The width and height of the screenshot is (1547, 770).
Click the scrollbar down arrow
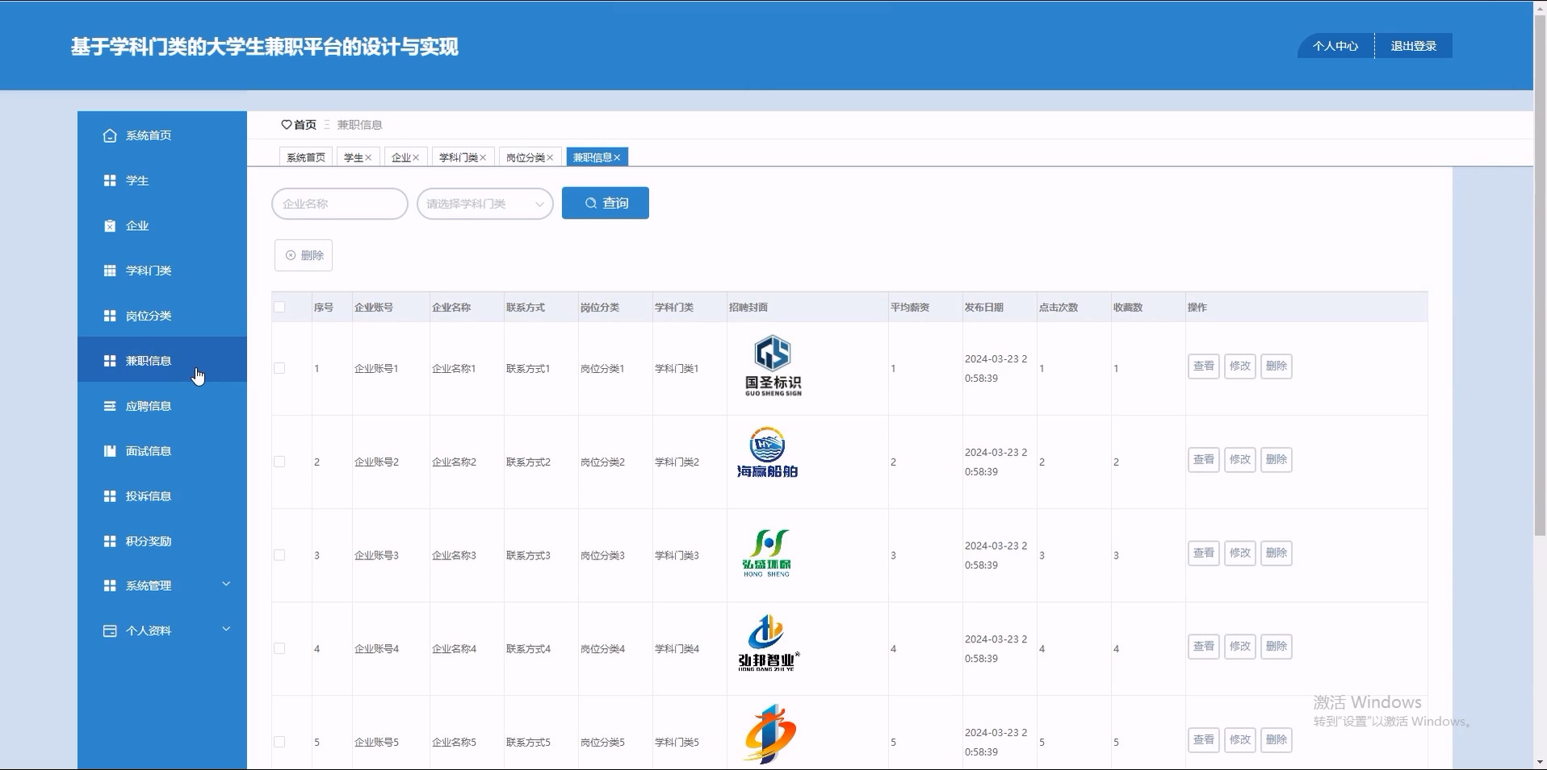pos(1540,762)
